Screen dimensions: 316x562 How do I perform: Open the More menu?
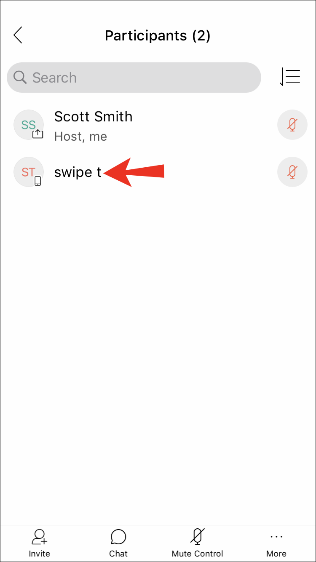(276, 543)
